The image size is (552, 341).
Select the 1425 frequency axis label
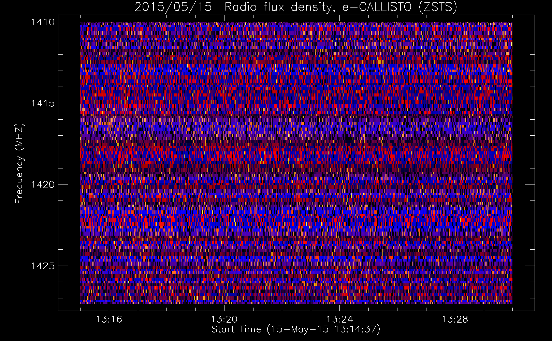pyautogui.click(x=43, y=266)
